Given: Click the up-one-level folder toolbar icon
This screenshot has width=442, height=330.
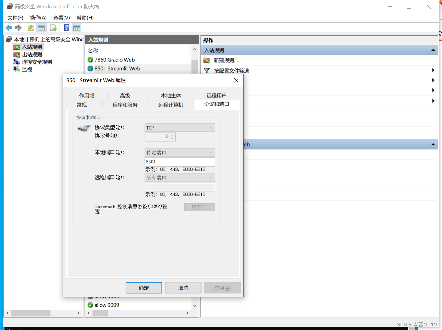Looking at the screenshot, I should pos(31,28).
